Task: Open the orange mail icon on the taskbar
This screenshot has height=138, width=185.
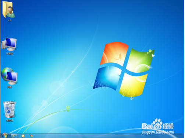Action: (x=23, y=136)
